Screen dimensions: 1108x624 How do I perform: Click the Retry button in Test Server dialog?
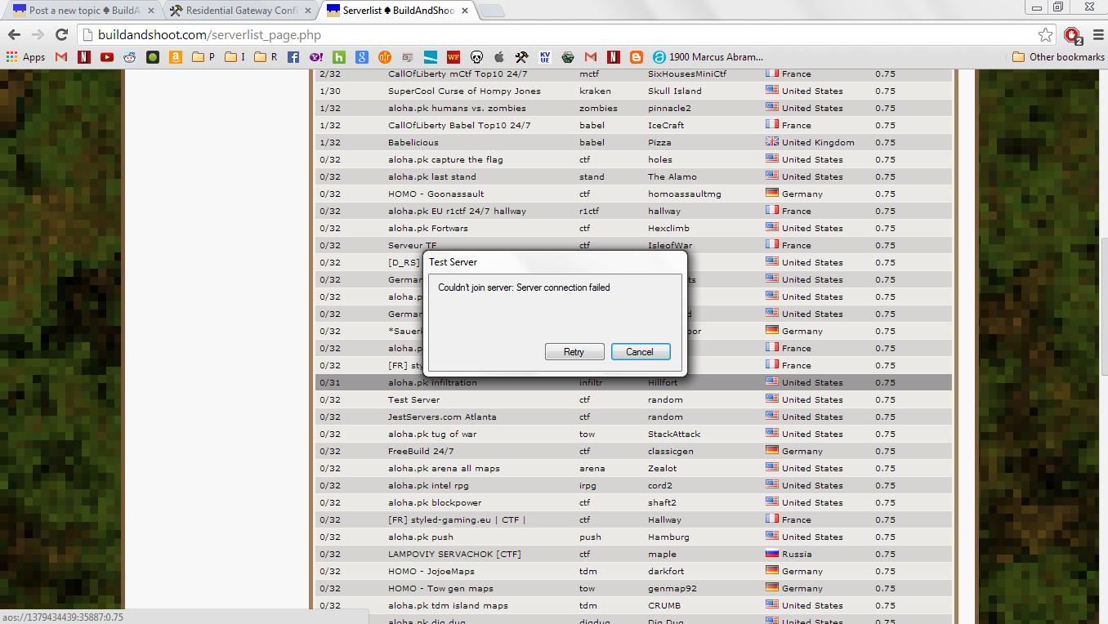pos(574,351)
